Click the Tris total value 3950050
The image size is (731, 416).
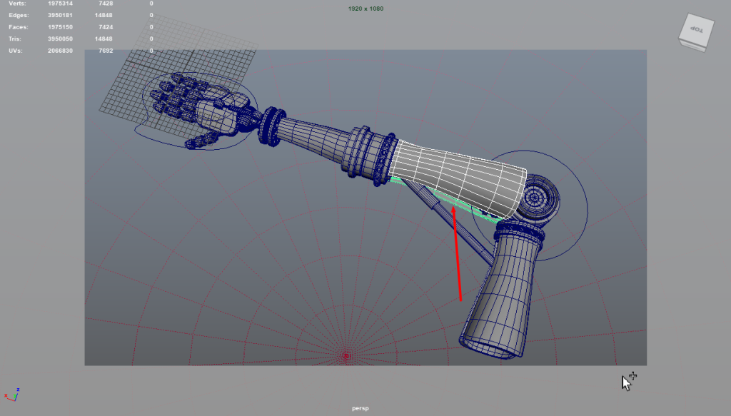(60, 39)
